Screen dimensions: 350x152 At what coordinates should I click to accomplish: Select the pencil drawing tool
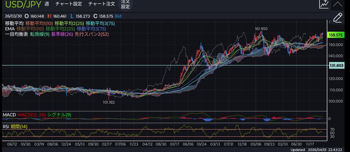[337, 17]
